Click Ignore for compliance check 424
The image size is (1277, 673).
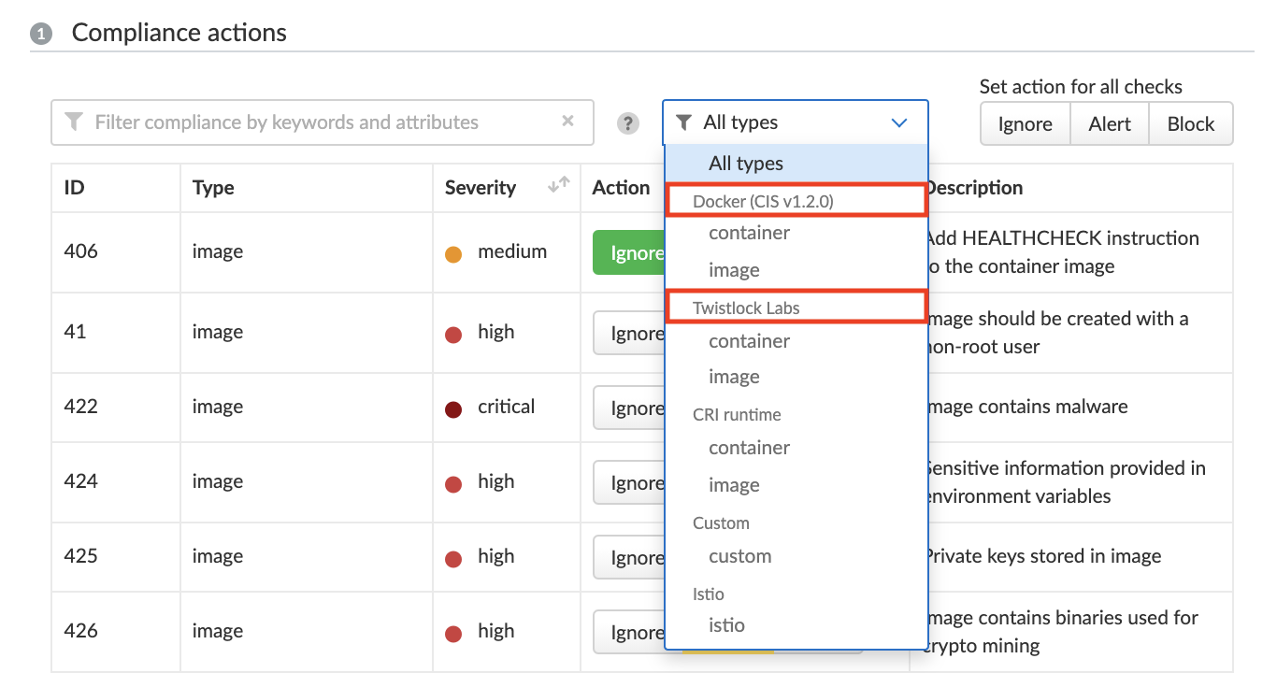pyautogui.click(x=629, y=483)
